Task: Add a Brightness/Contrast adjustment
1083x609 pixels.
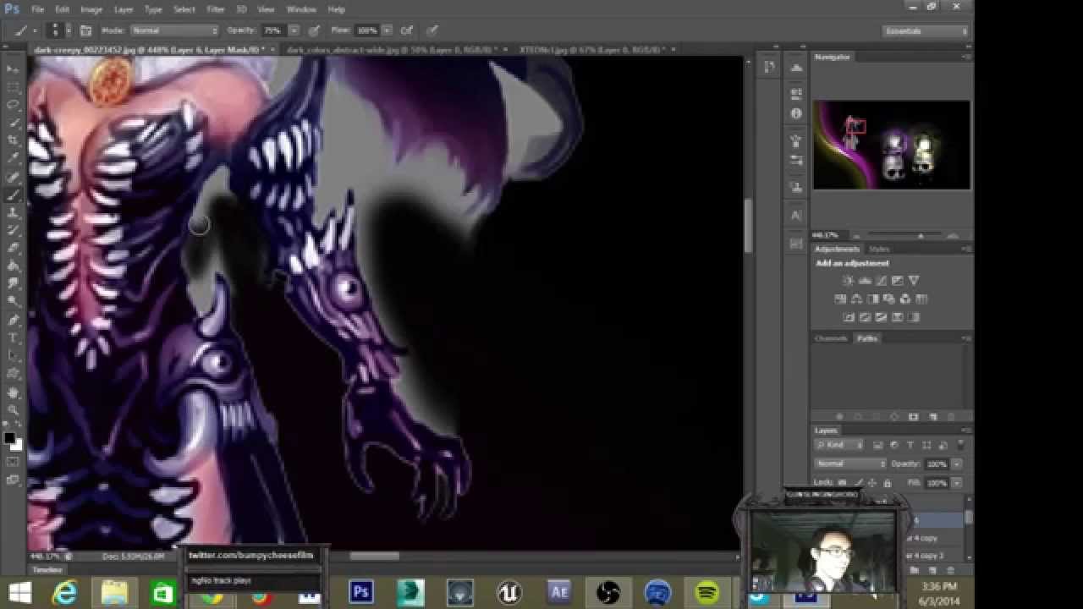Action: coord(849,281)
